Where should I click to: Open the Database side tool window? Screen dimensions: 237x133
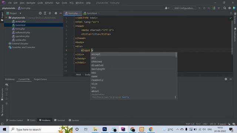point(235,18)
